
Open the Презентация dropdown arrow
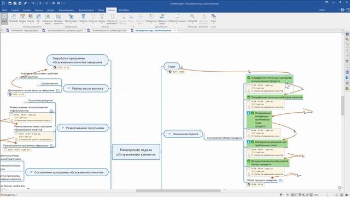pyautogui.click(x=71, y=23)
